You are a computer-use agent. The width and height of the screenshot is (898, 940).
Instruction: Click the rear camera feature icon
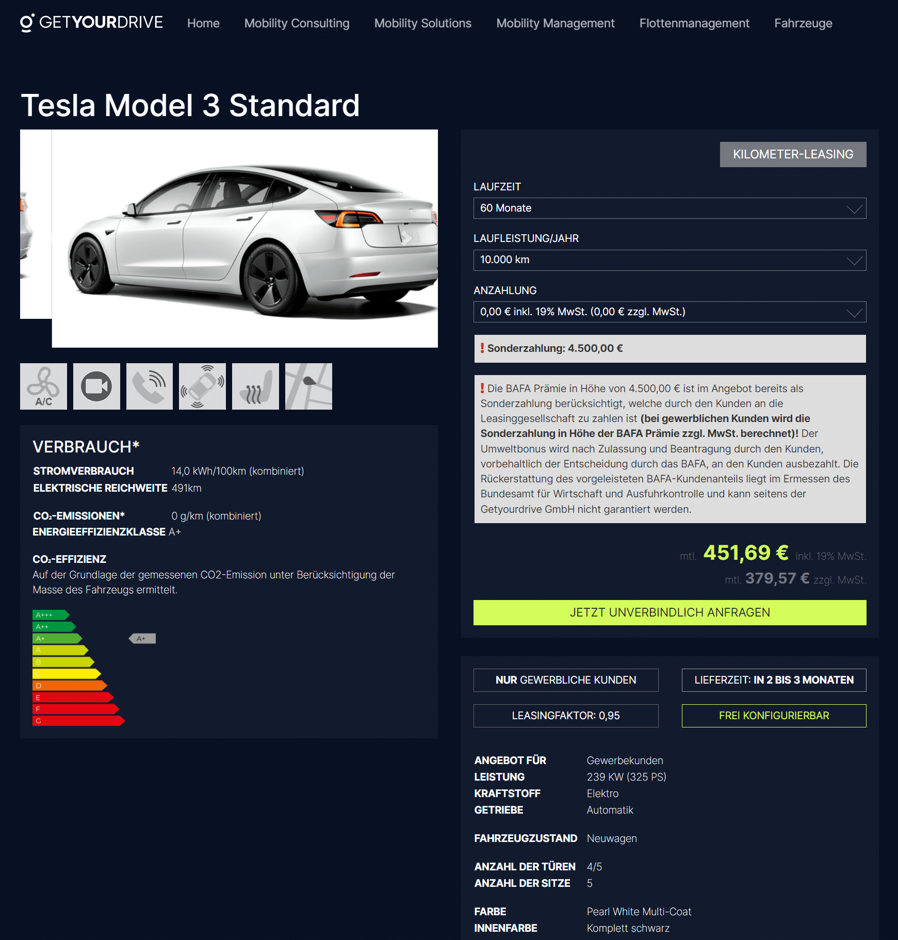[x=96, y=386]
